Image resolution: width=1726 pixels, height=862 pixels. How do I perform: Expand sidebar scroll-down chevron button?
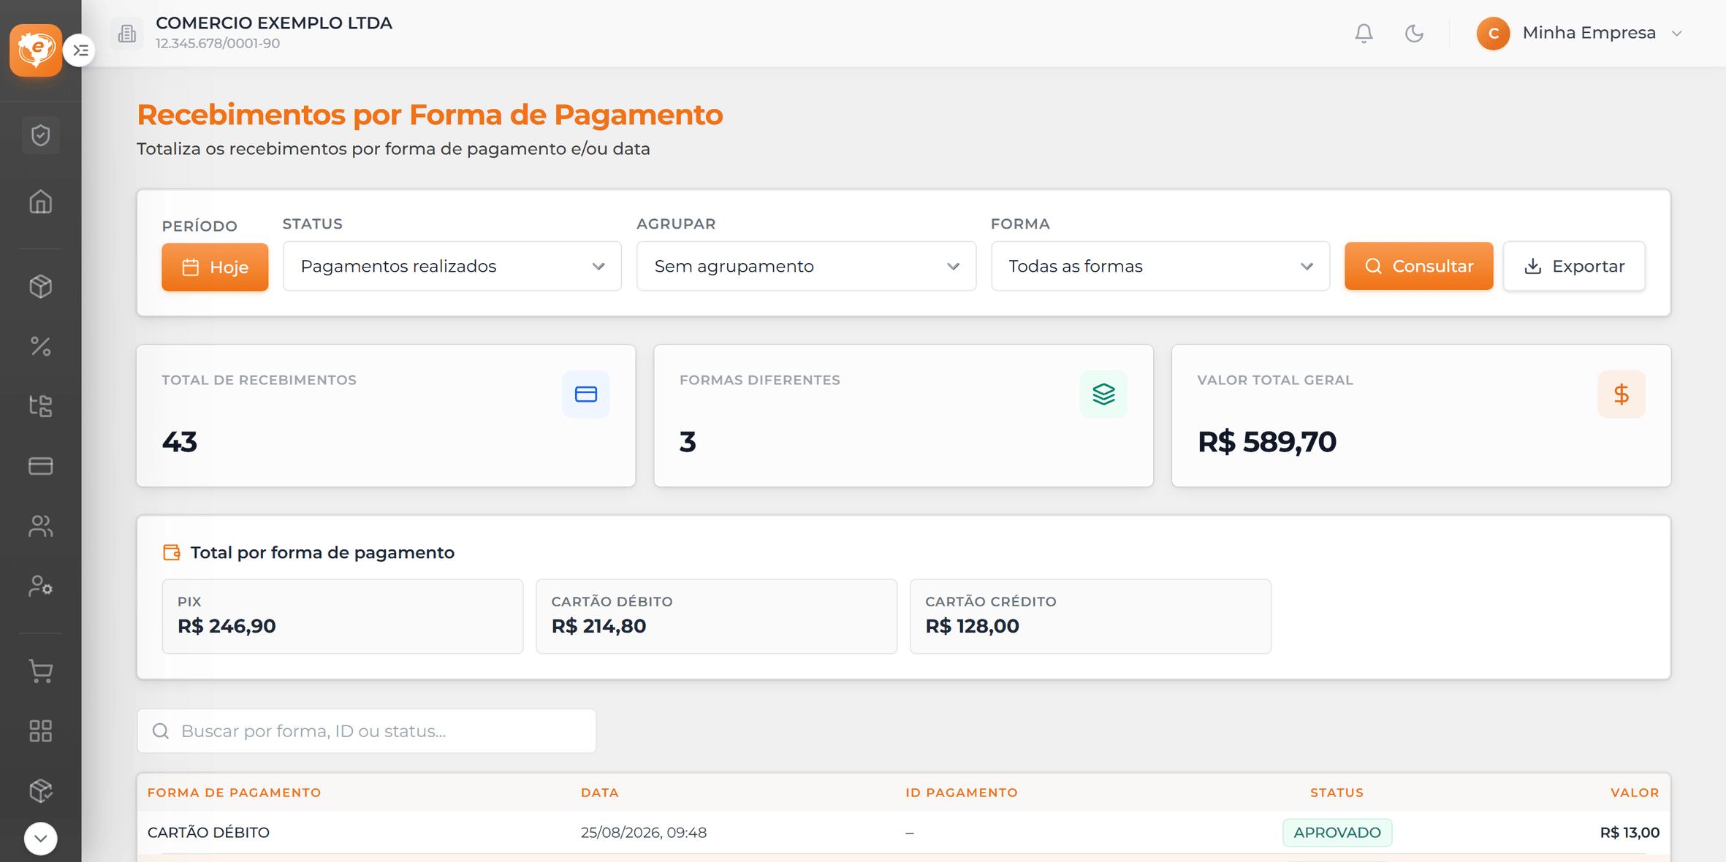pos(41,839)
